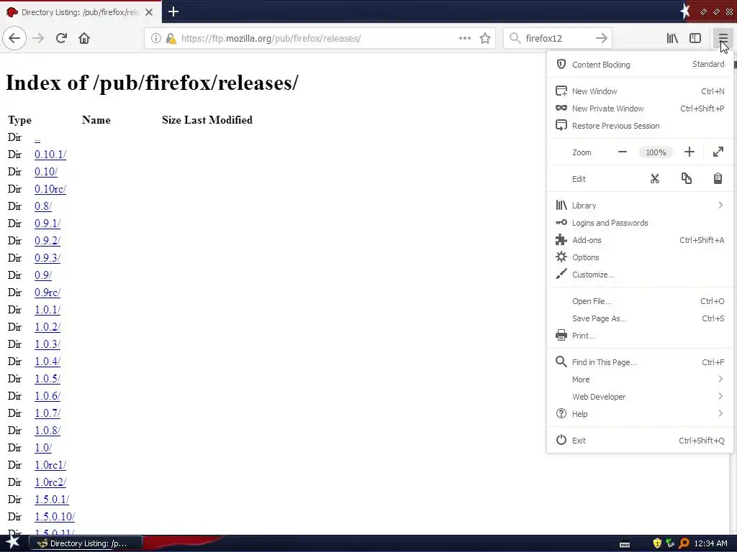The image size is (737, 552).
Task: Reset zoom via 100% label
Action: point(656,152)
